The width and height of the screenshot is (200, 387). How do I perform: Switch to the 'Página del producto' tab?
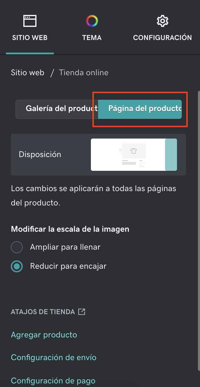point(140,109)
